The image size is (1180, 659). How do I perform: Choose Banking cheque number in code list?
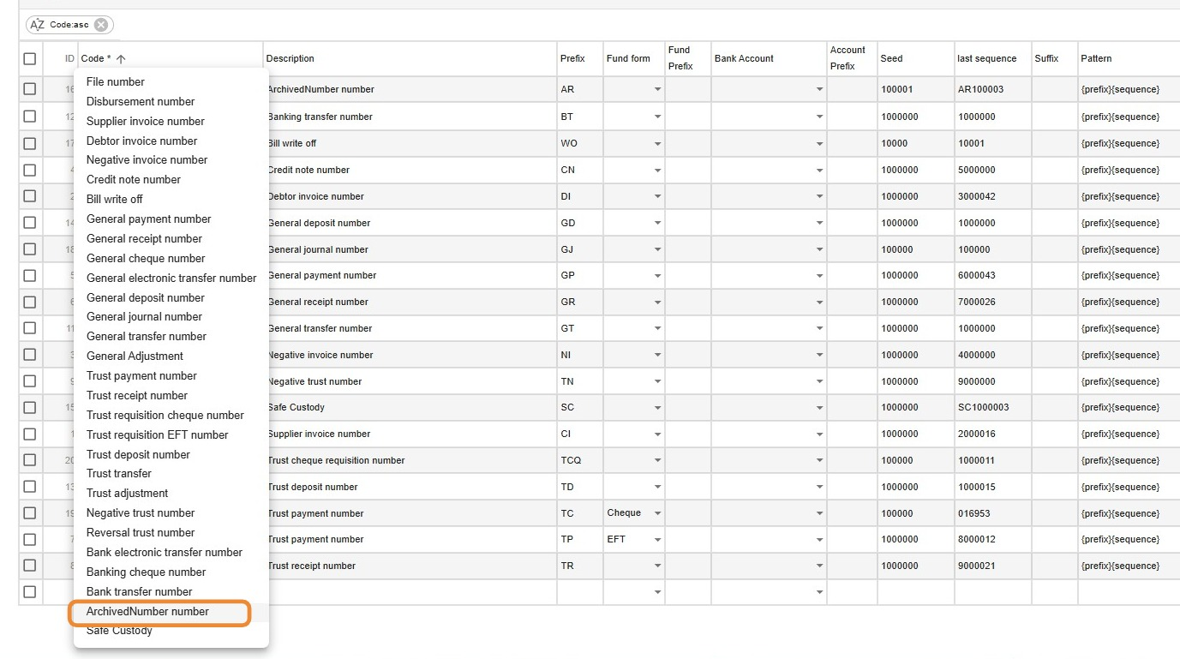[x=147, y=572]
